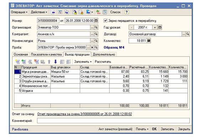Viewport: 203px width, 139px height.
Task: Open selection ellipsis for Контрагент field
Action: pyautogui.click(x=92, y=34)
